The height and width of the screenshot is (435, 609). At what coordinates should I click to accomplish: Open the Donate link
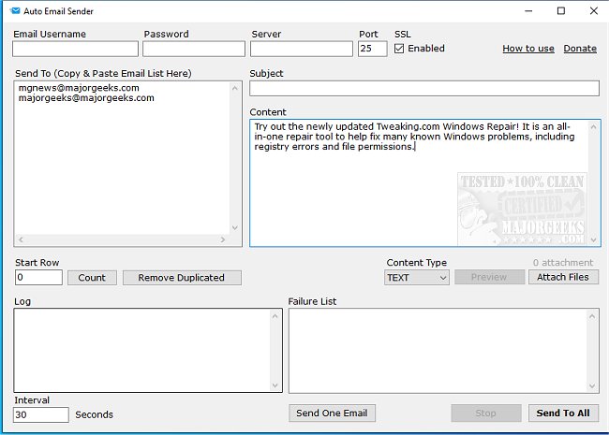tap(580, 49)
